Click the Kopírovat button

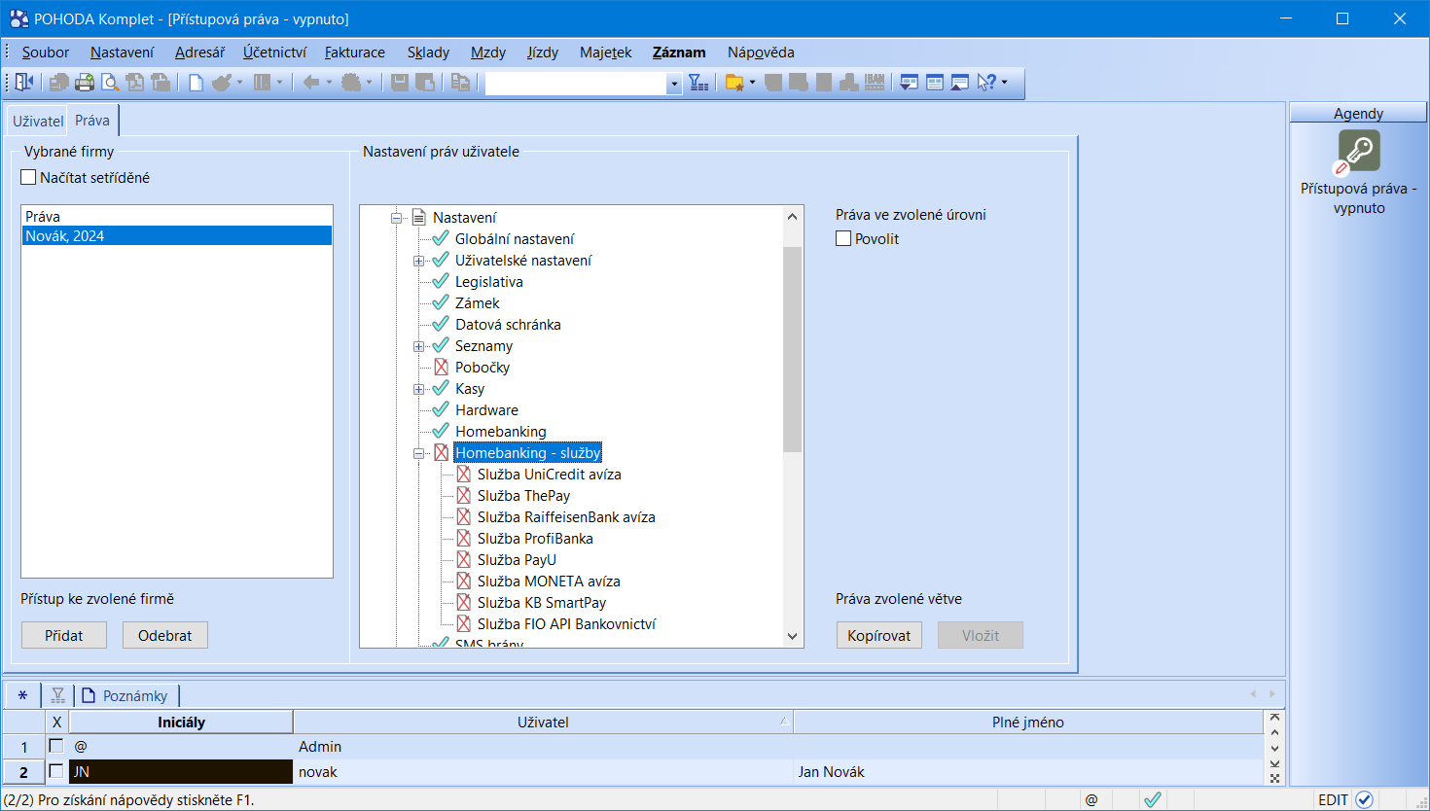coord(879,635)
